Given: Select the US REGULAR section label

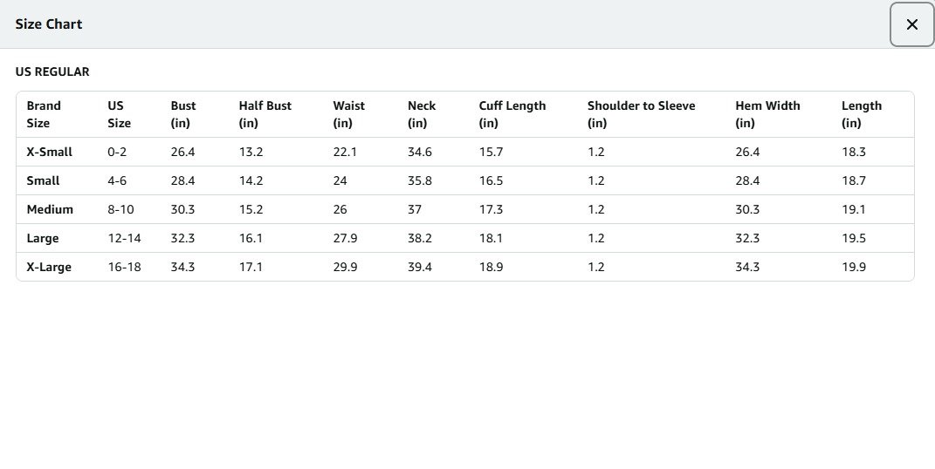Looking at the screenshot, I should pyautogui.click(x=52, y=72).
